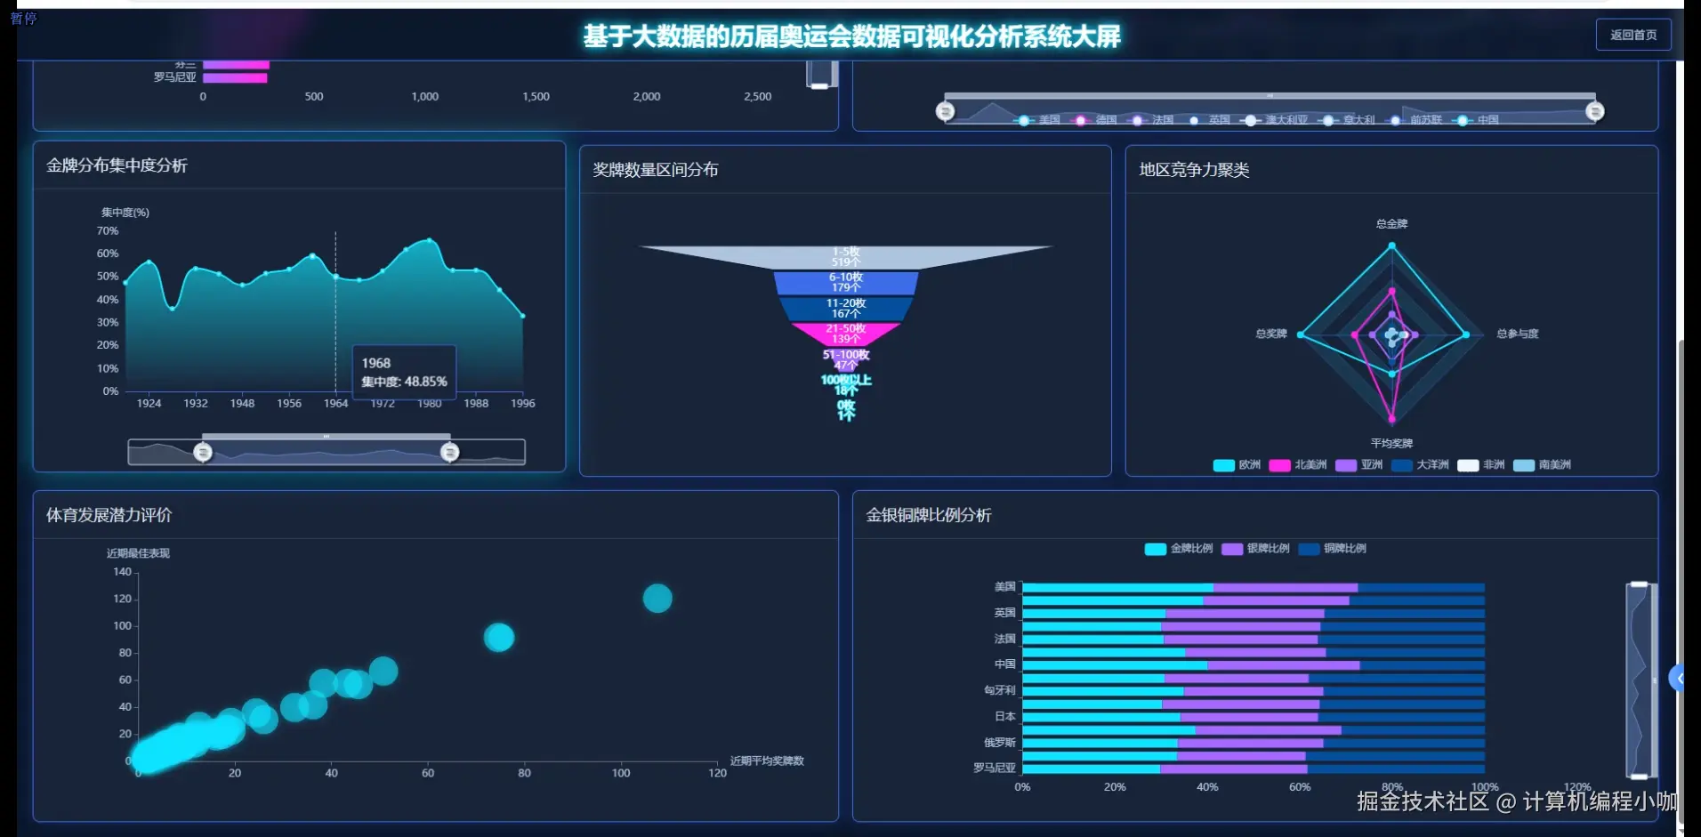Screen dimensions: 1701x837
Task: Toggle 亚洲 in the radar legend
Action: [1359, 464]
